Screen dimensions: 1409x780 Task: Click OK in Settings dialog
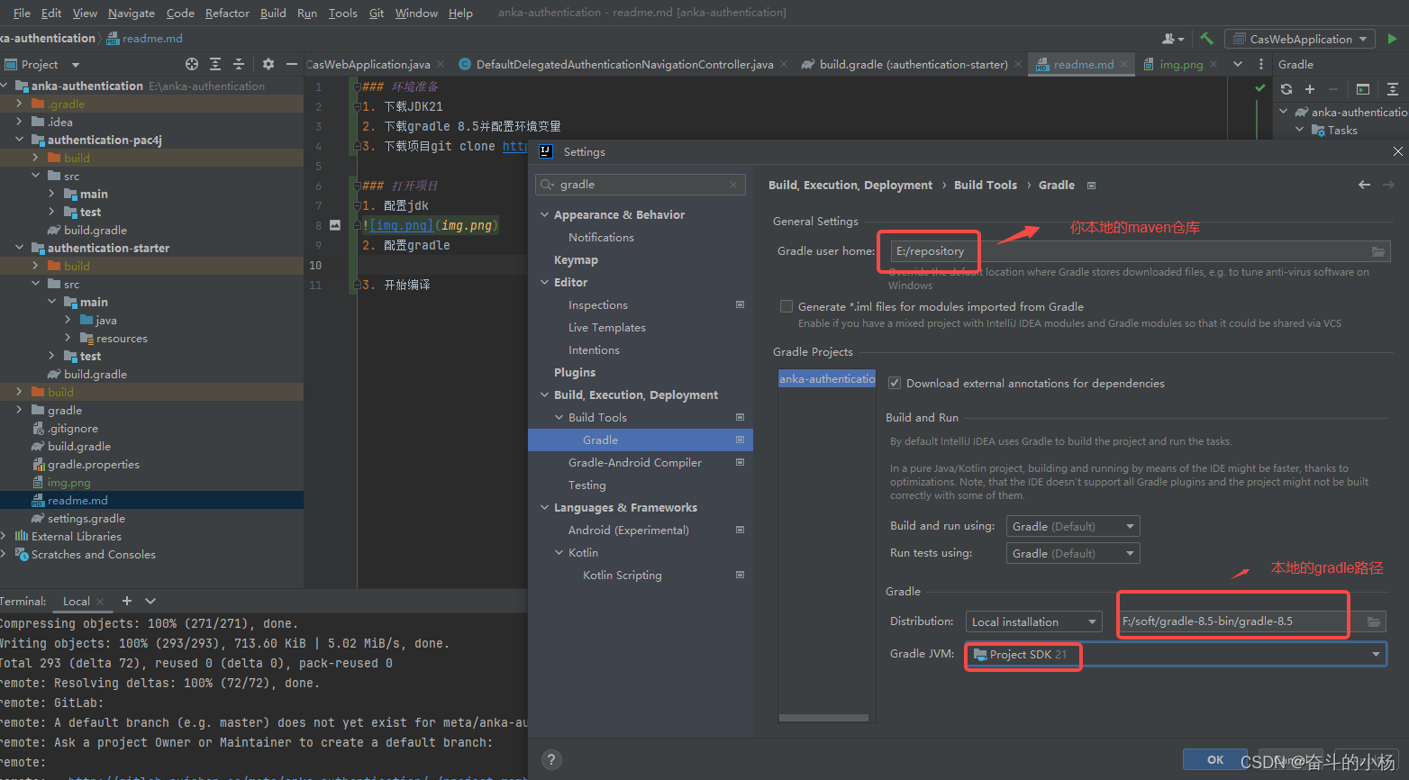(1215, 759)
